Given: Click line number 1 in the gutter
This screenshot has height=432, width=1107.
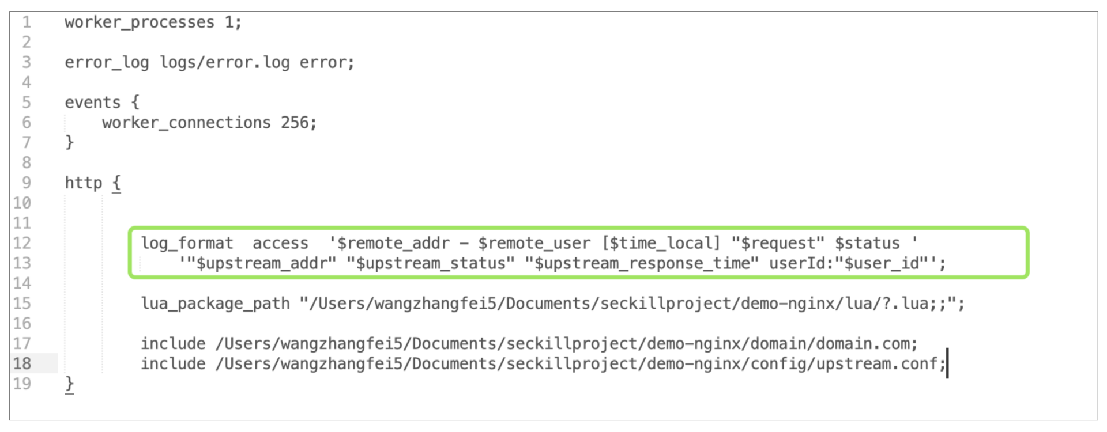Looking at the screenshot, I should pyautogui.click(x=27, y=22).
